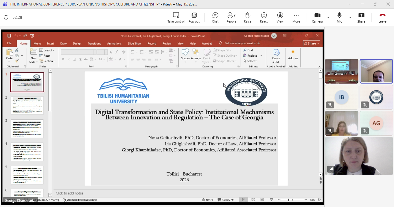Screen dimensions: 394x207
Task: Open the font size combo box
Action: (102, 52)
